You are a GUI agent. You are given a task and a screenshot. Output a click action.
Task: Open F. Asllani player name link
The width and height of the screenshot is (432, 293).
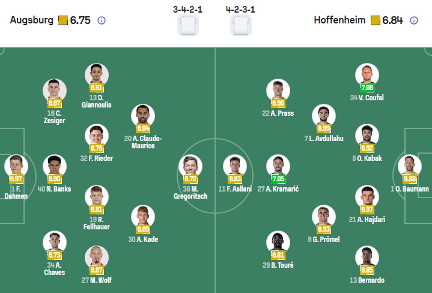pos(235,189)
